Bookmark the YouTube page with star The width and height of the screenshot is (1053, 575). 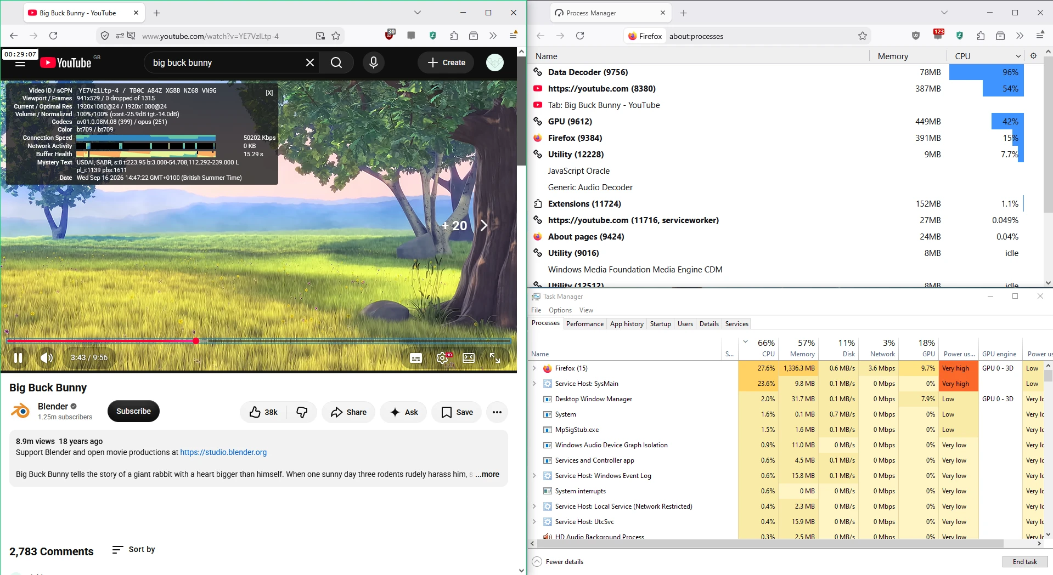pos(336,36)
